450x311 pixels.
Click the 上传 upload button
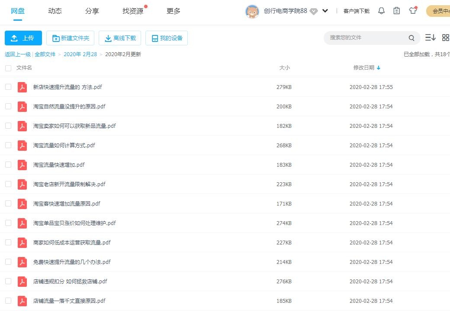(23, 38)
